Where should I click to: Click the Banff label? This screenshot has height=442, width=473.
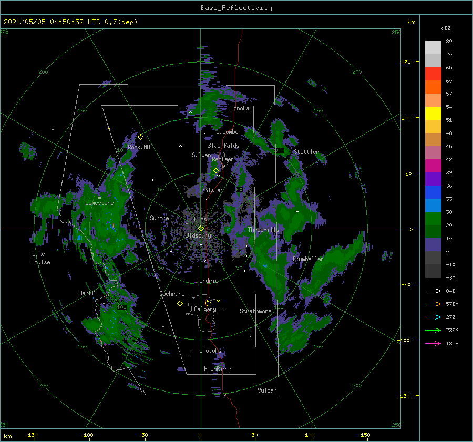click(87, 293)
